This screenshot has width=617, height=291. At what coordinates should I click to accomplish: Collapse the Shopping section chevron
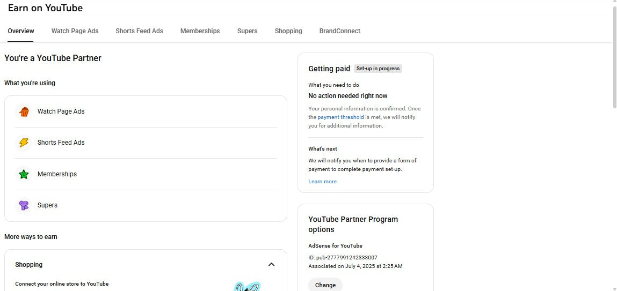pyautogui.click(x=271, y=265)
